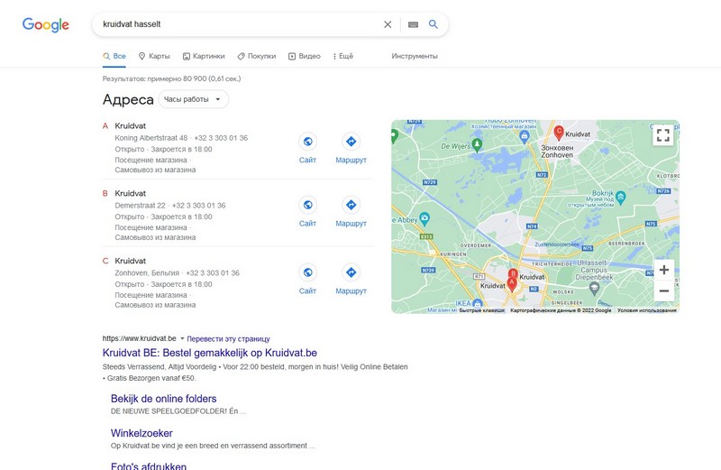The width and height of the screenshot is (721, 470).
Task: Click map pin B in Hasselt
Action: (x=513, y=275)
